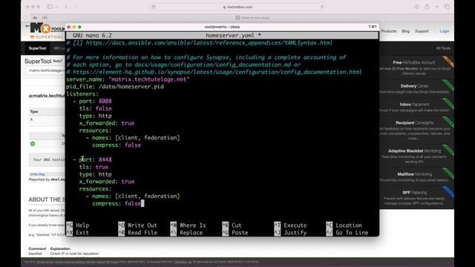Click terminal title root@matrix: ~/data

pyautogui.click(x=222, y=27)
